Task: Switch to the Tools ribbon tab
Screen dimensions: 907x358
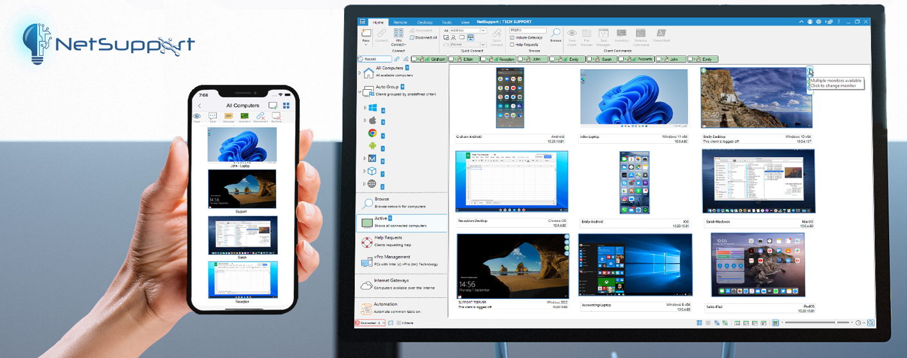Action: [446, 22]
